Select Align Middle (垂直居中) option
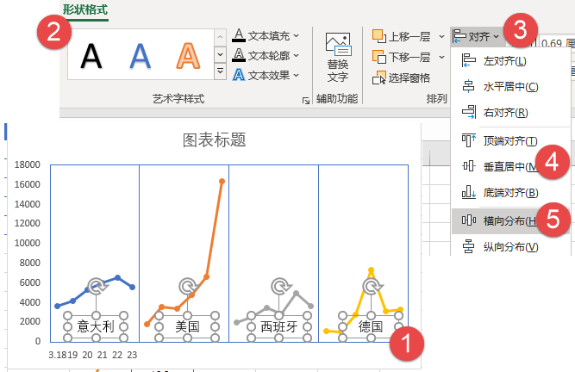 pyautogui.click(x=509, y=166)
